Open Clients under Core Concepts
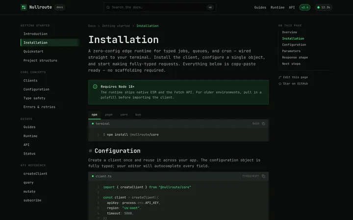This screenshot has width=353, height=220. tap(30, 81)
